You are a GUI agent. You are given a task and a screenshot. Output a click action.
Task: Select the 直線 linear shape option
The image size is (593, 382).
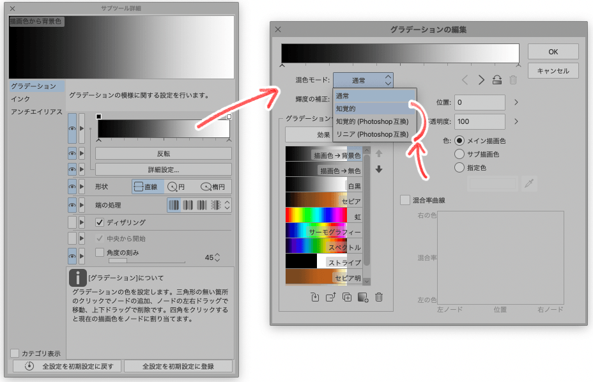click(x=148, y=187)
